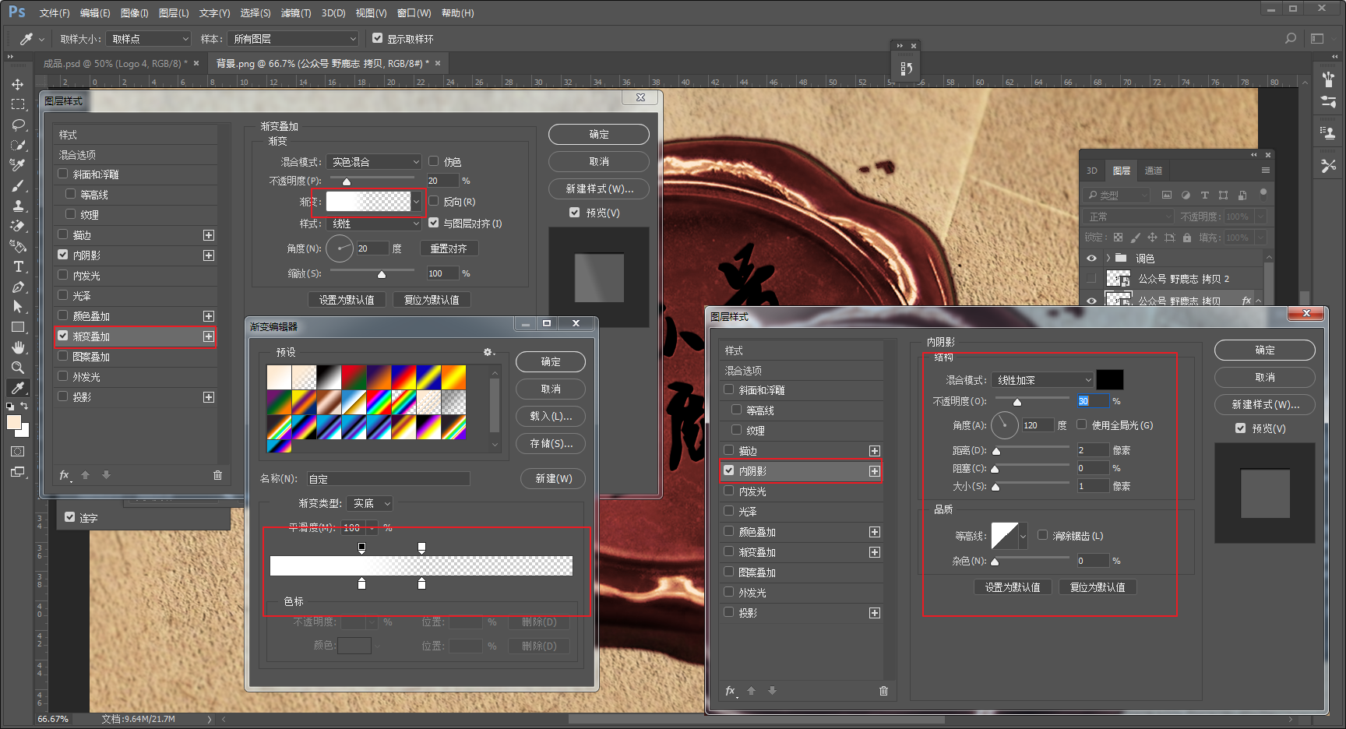Open the 文件(F) menu

pos(55,13)
